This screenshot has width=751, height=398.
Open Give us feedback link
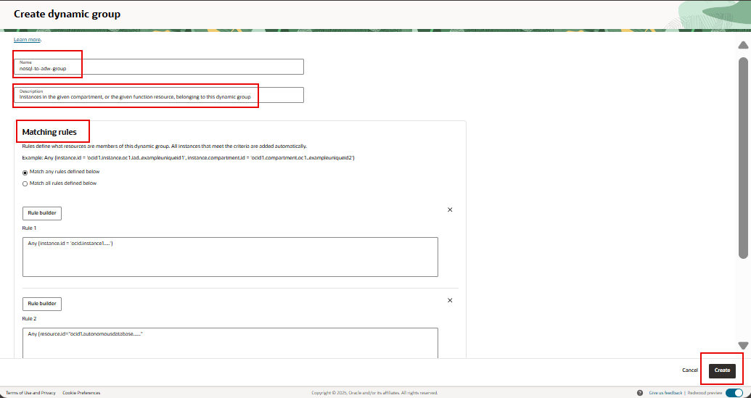(x=665, y=393)
